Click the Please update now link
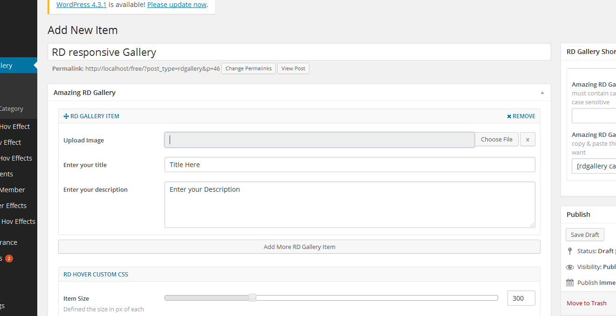Image resolution: width=616 pixels, height=316 pixels. [177, 5]
